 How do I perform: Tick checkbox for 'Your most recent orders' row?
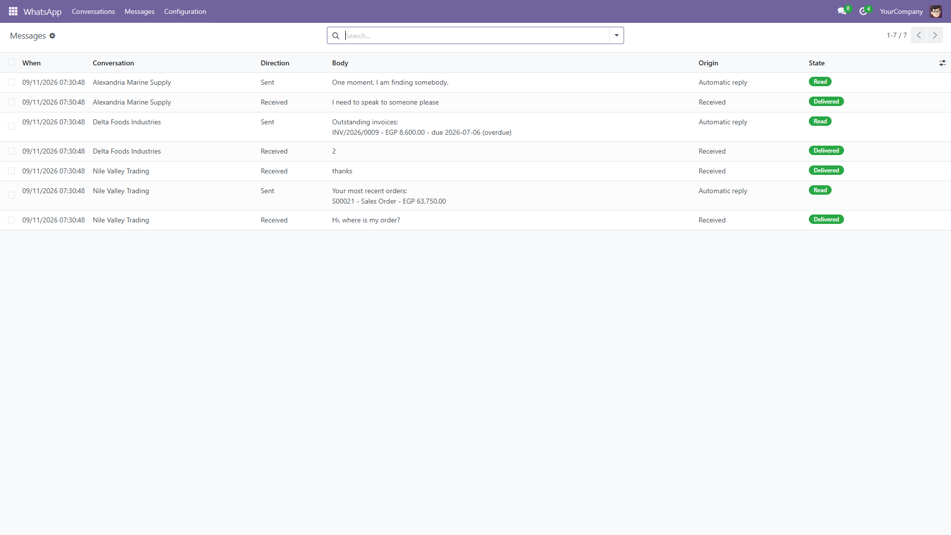point(11,195)
